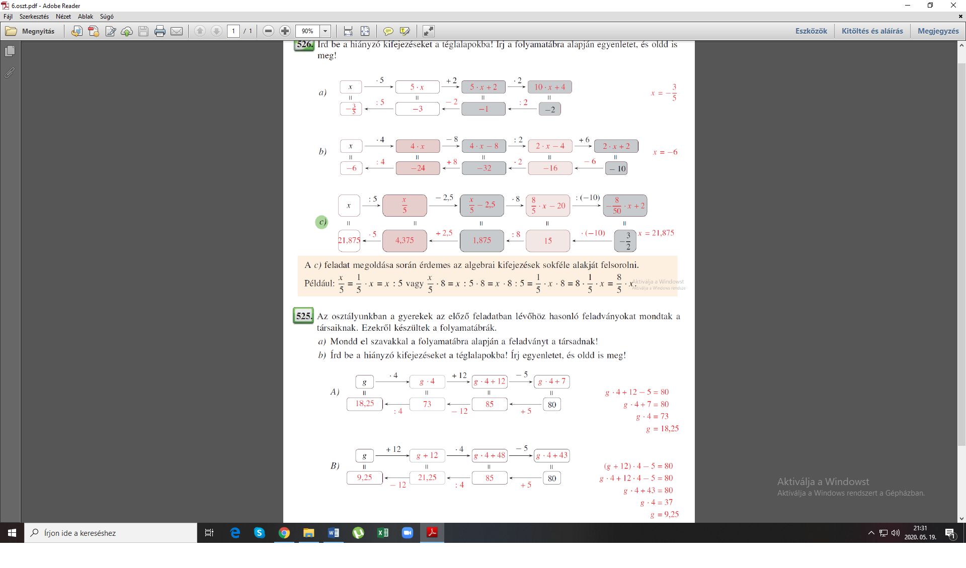The width and height of the screenshot is (966, 568).
Task: Select the highlight text tool
Action: [405, 31]
